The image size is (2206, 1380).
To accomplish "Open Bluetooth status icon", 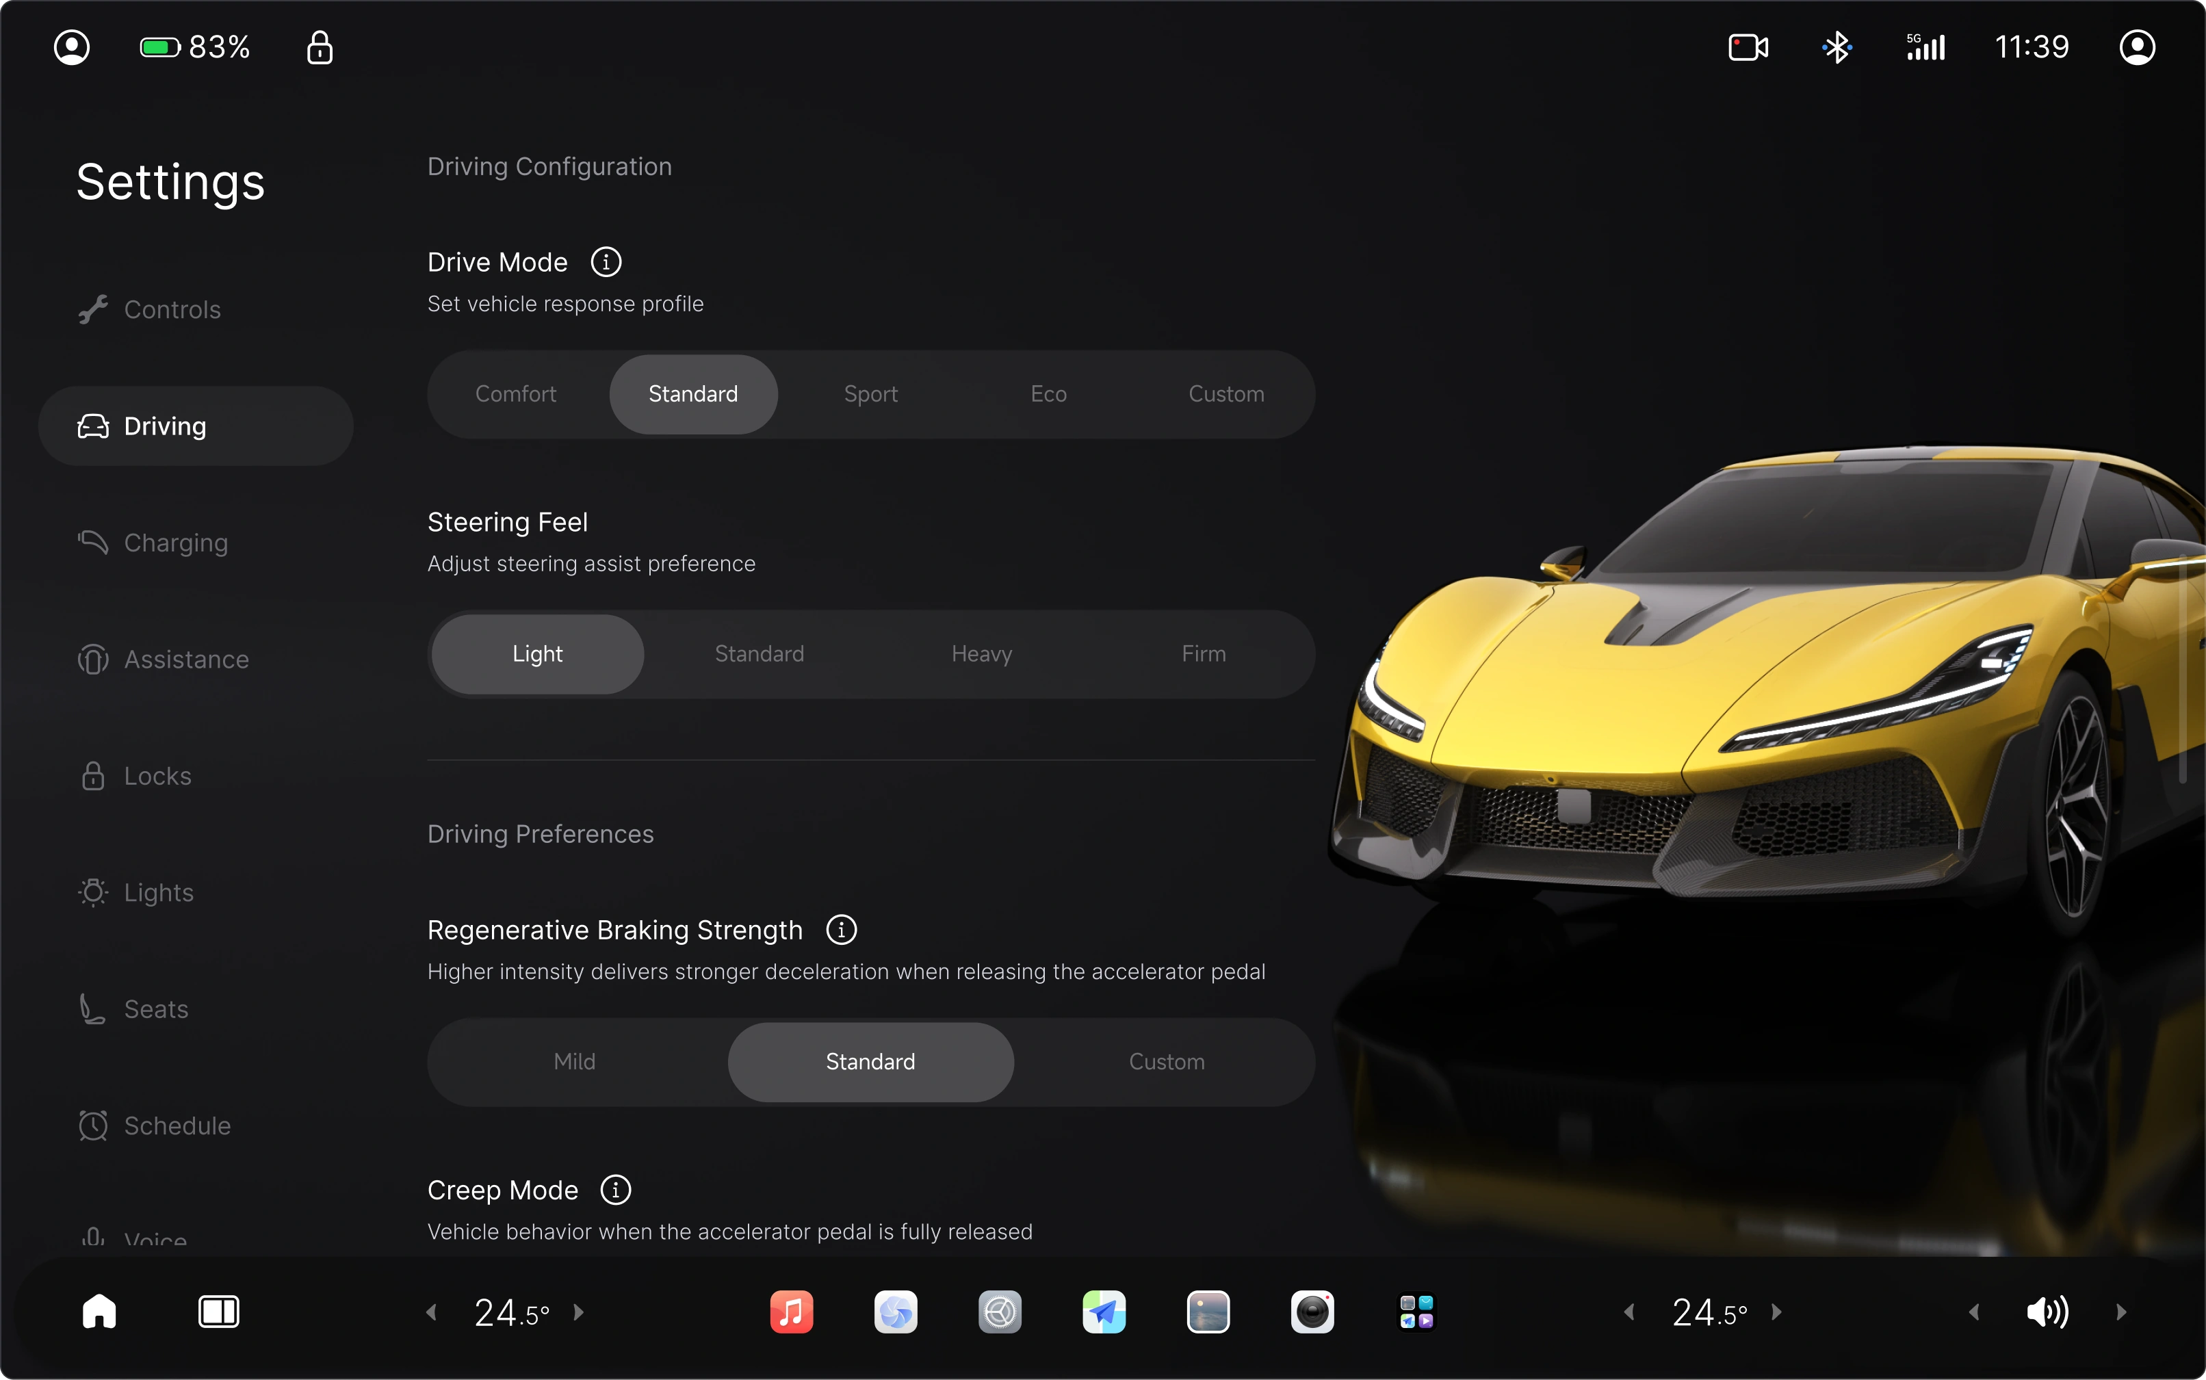I will click(x=1837, y=47).
